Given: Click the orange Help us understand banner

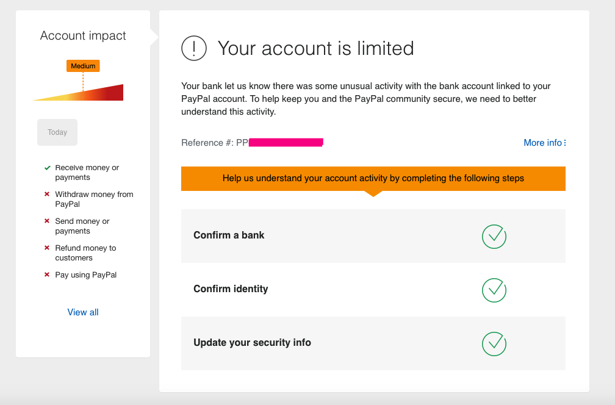Looking at the screenshot, I should (373, 179).
